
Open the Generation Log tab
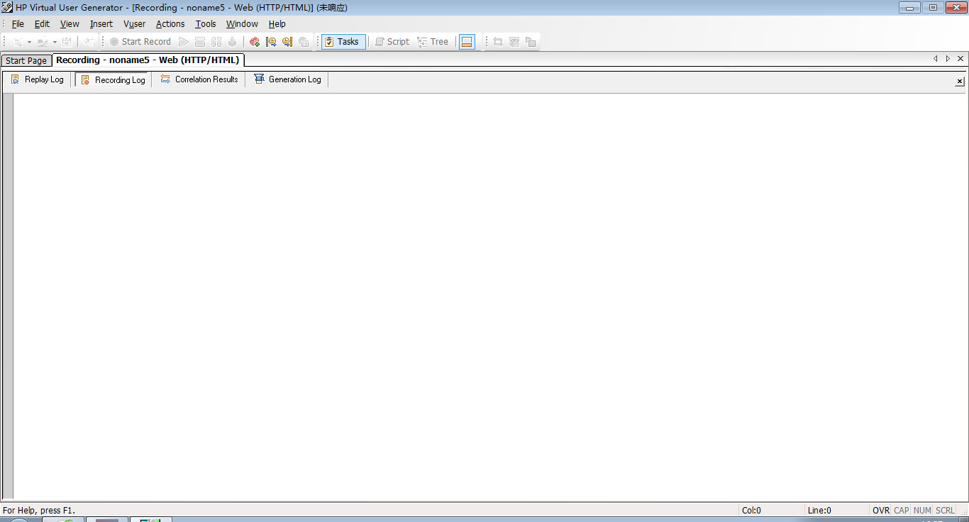(287, 79)
